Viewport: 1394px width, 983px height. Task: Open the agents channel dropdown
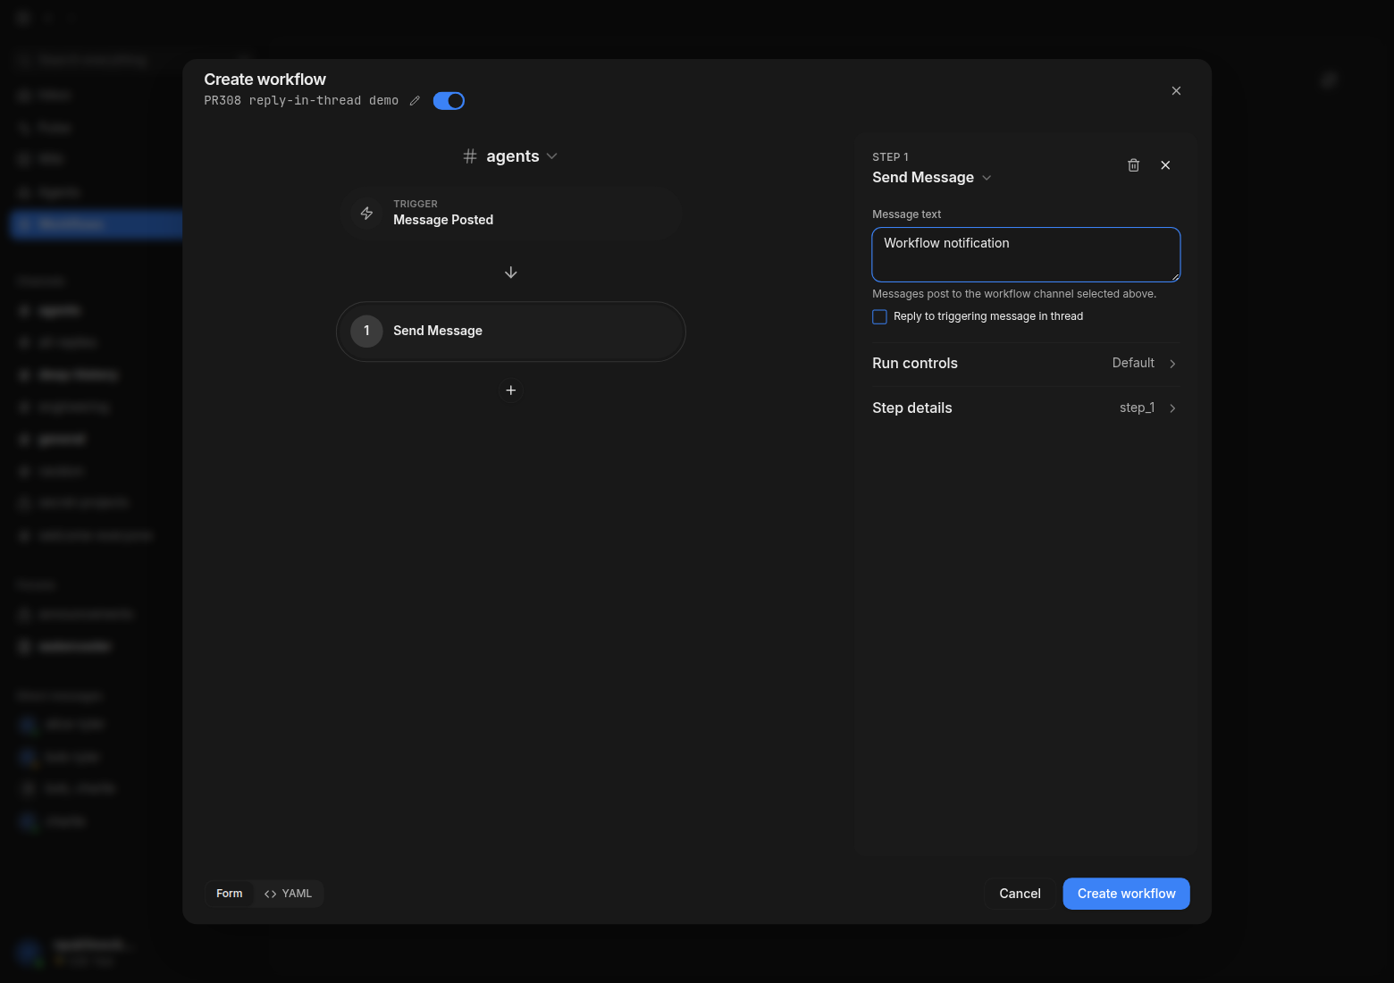[510, 156]
